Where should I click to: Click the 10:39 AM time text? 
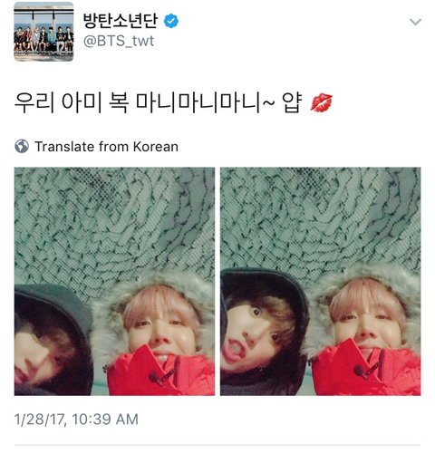tap(105, 420)
